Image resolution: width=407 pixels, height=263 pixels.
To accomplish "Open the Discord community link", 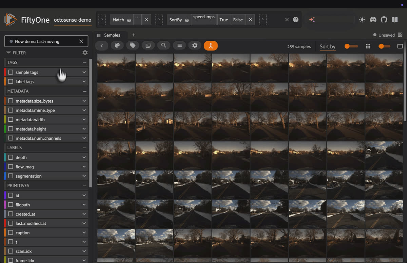I will 373,20.
